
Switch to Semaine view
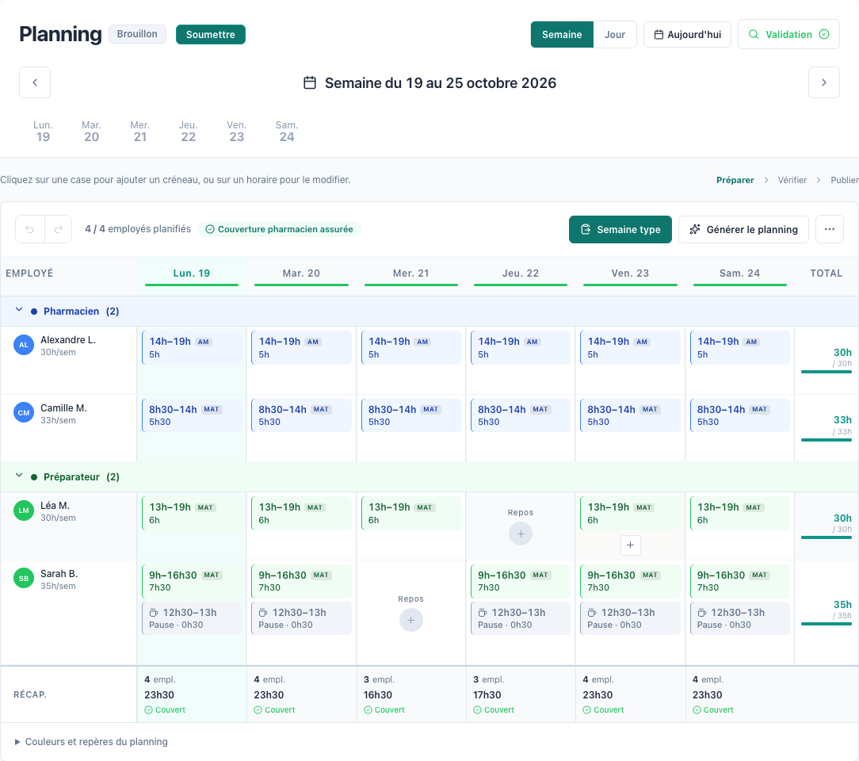coord(562,35)
